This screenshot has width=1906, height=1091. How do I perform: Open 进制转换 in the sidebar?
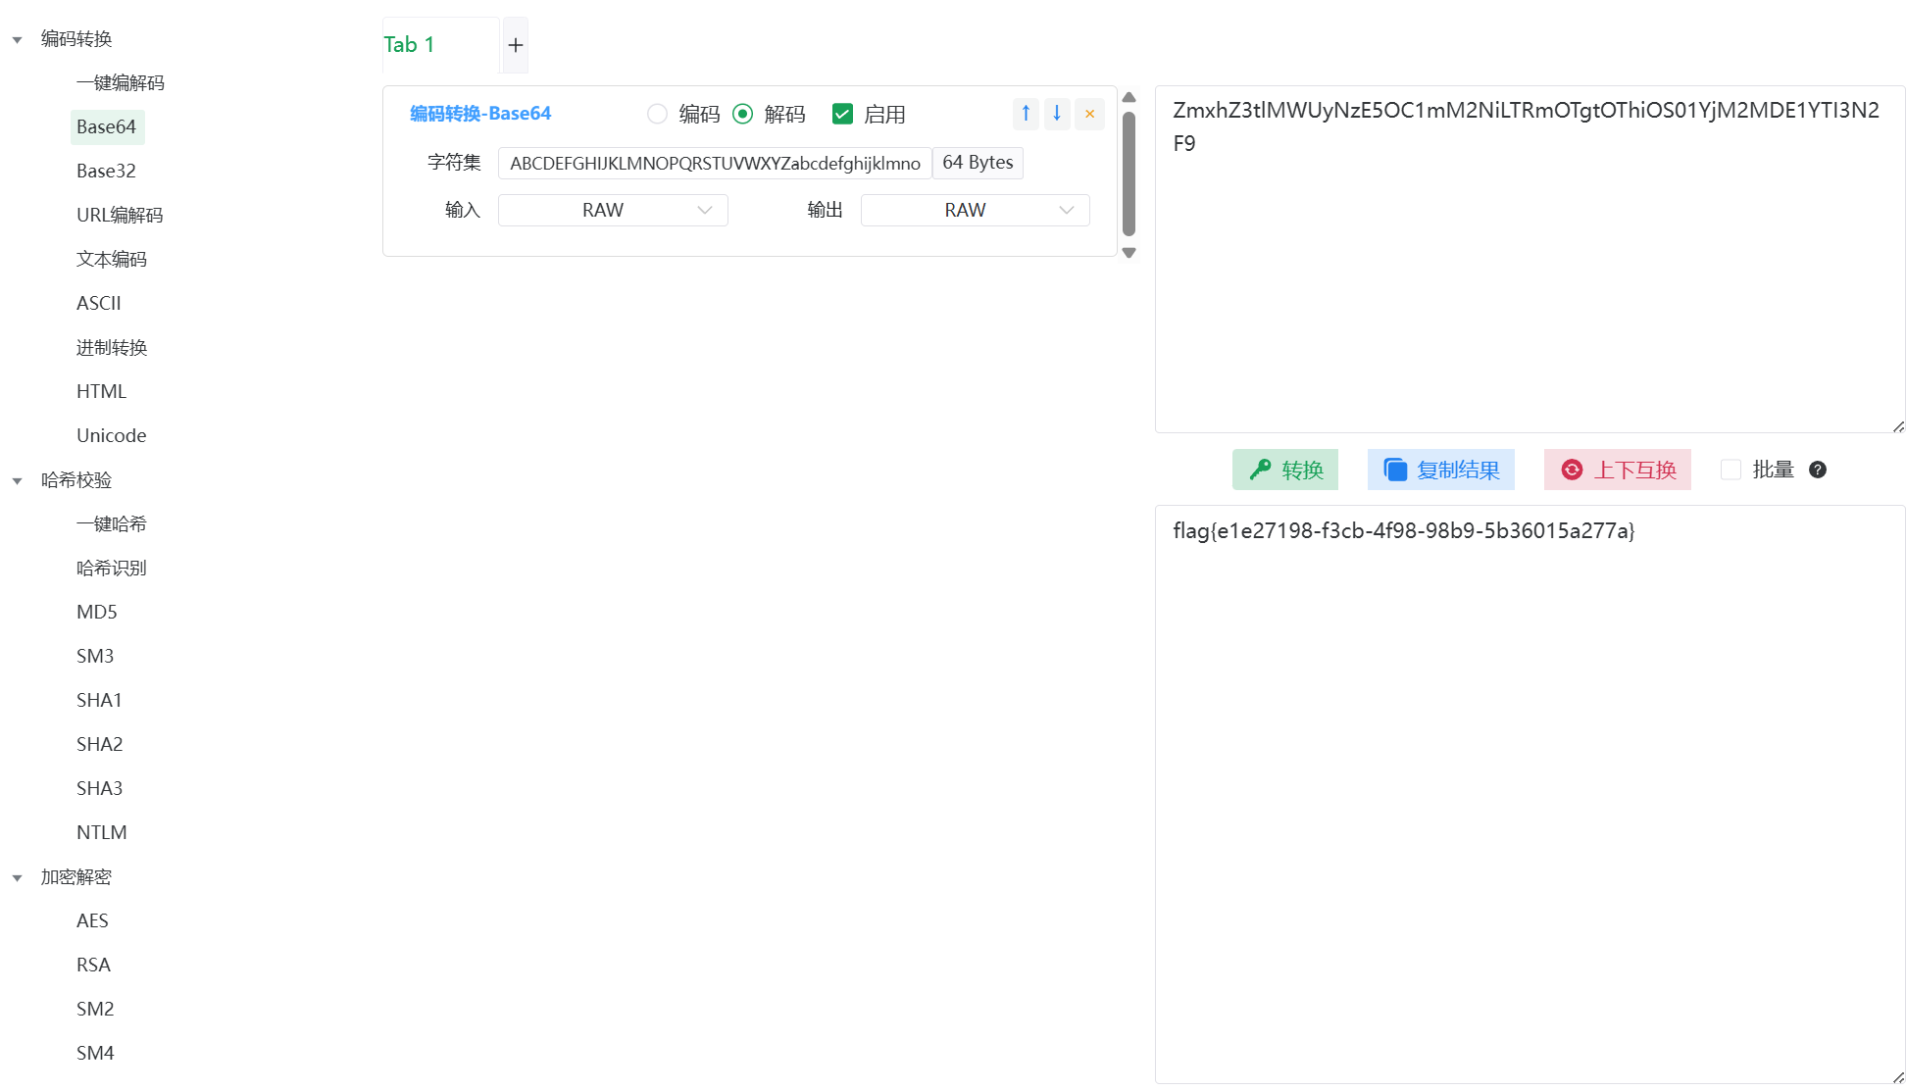112,347
